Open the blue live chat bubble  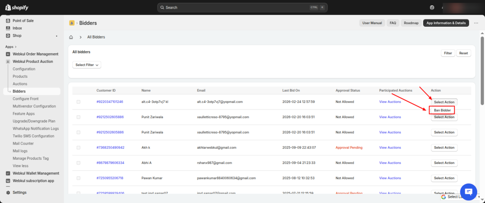tap(469, 192)
